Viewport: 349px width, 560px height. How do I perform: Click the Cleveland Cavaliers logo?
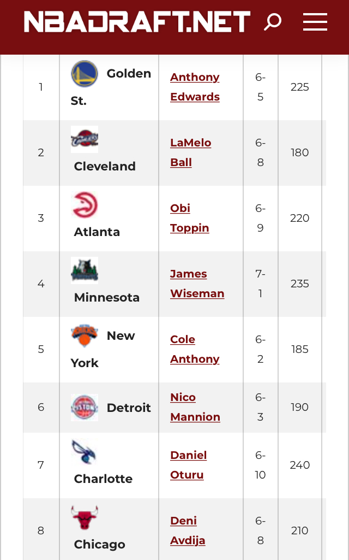pyautogui.click(x=85, y=139)
